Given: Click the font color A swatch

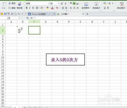Looking at the screenshot, I should (x=52, y=8).
